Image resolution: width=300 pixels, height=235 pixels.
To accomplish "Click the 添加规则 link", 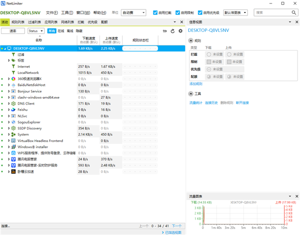I will [x=195, y=83].
